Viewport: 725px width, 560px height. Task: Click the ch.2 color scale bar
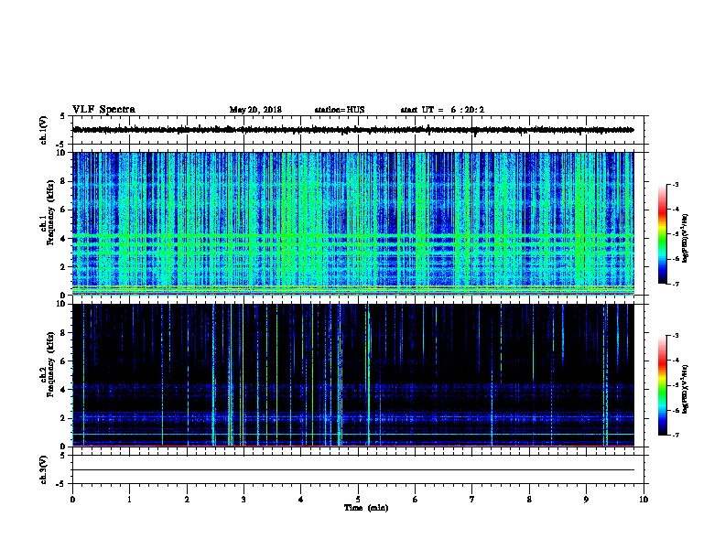(662, 385)
